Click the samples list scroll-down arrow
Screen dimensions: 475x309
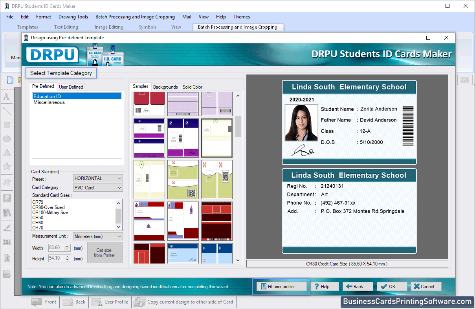[238, 260]
